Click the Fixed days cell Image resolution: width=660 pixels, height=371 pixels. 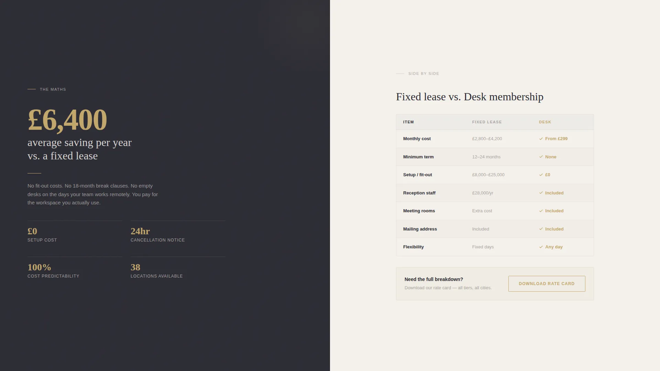pos(483,247)
